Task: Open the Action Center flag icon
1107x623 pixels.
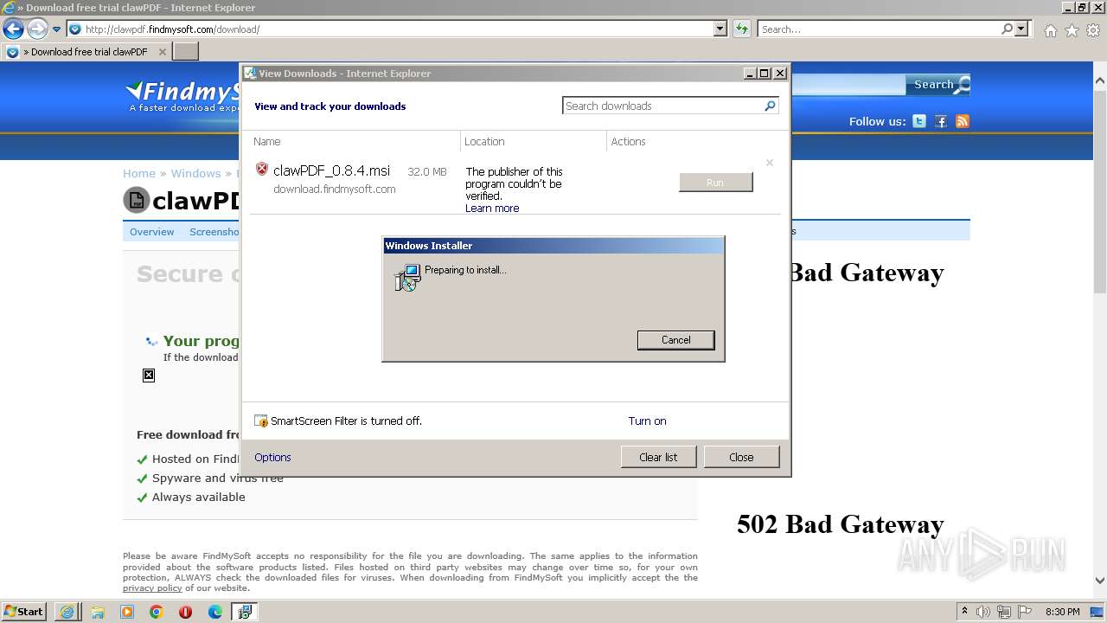Action: (1024, 612)
